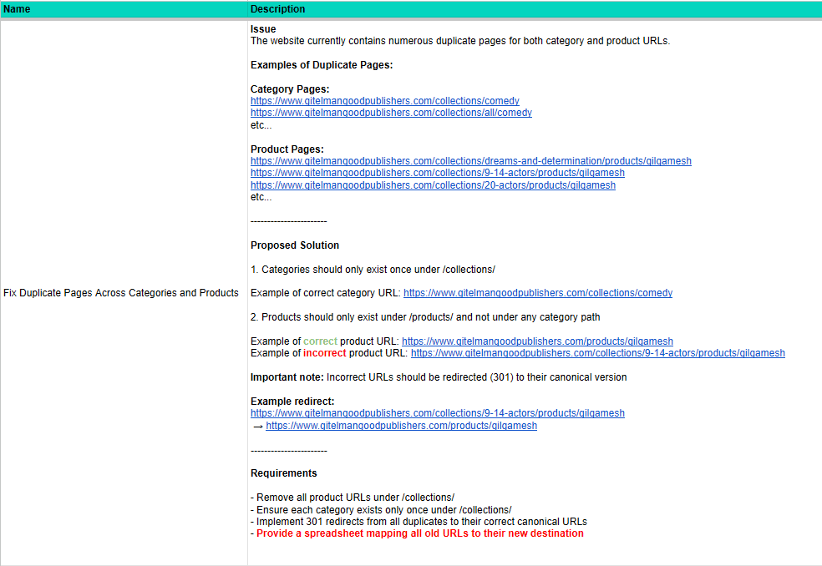Viewport: 822px width, 566px height.
Task: Click the 'Product Pages:' label
Action: click(287, 149)
